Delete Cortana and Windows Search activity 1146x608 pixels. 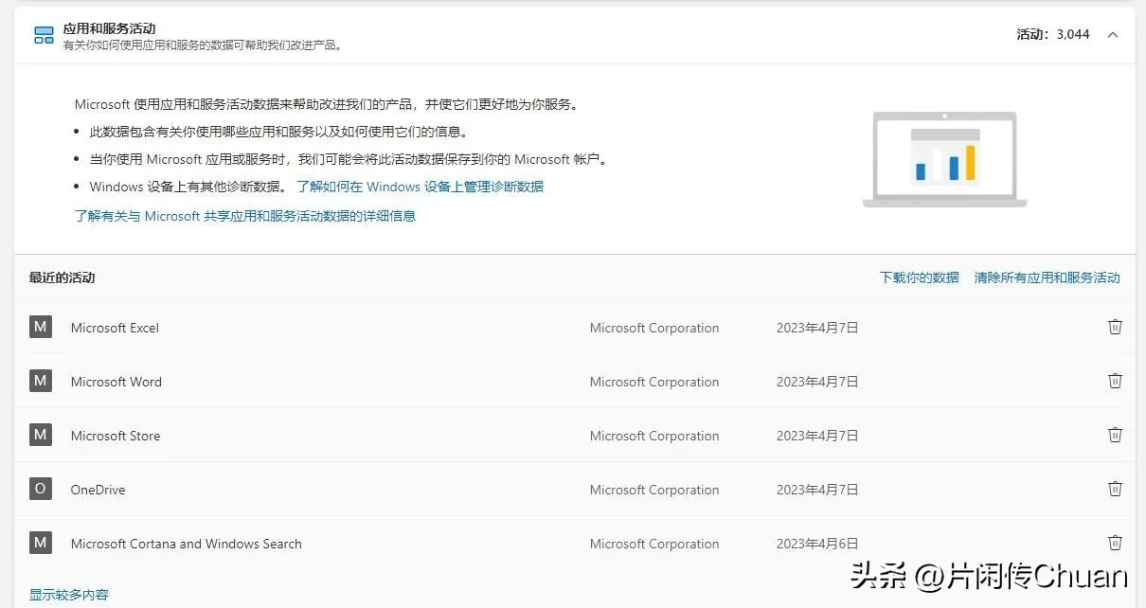pos(1115,543)
